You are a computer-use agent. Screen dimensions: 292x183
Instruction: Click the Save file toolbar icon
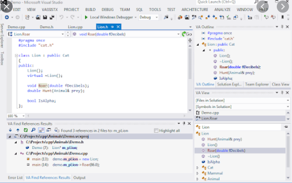pyautogui.click(x=45, y=17)
